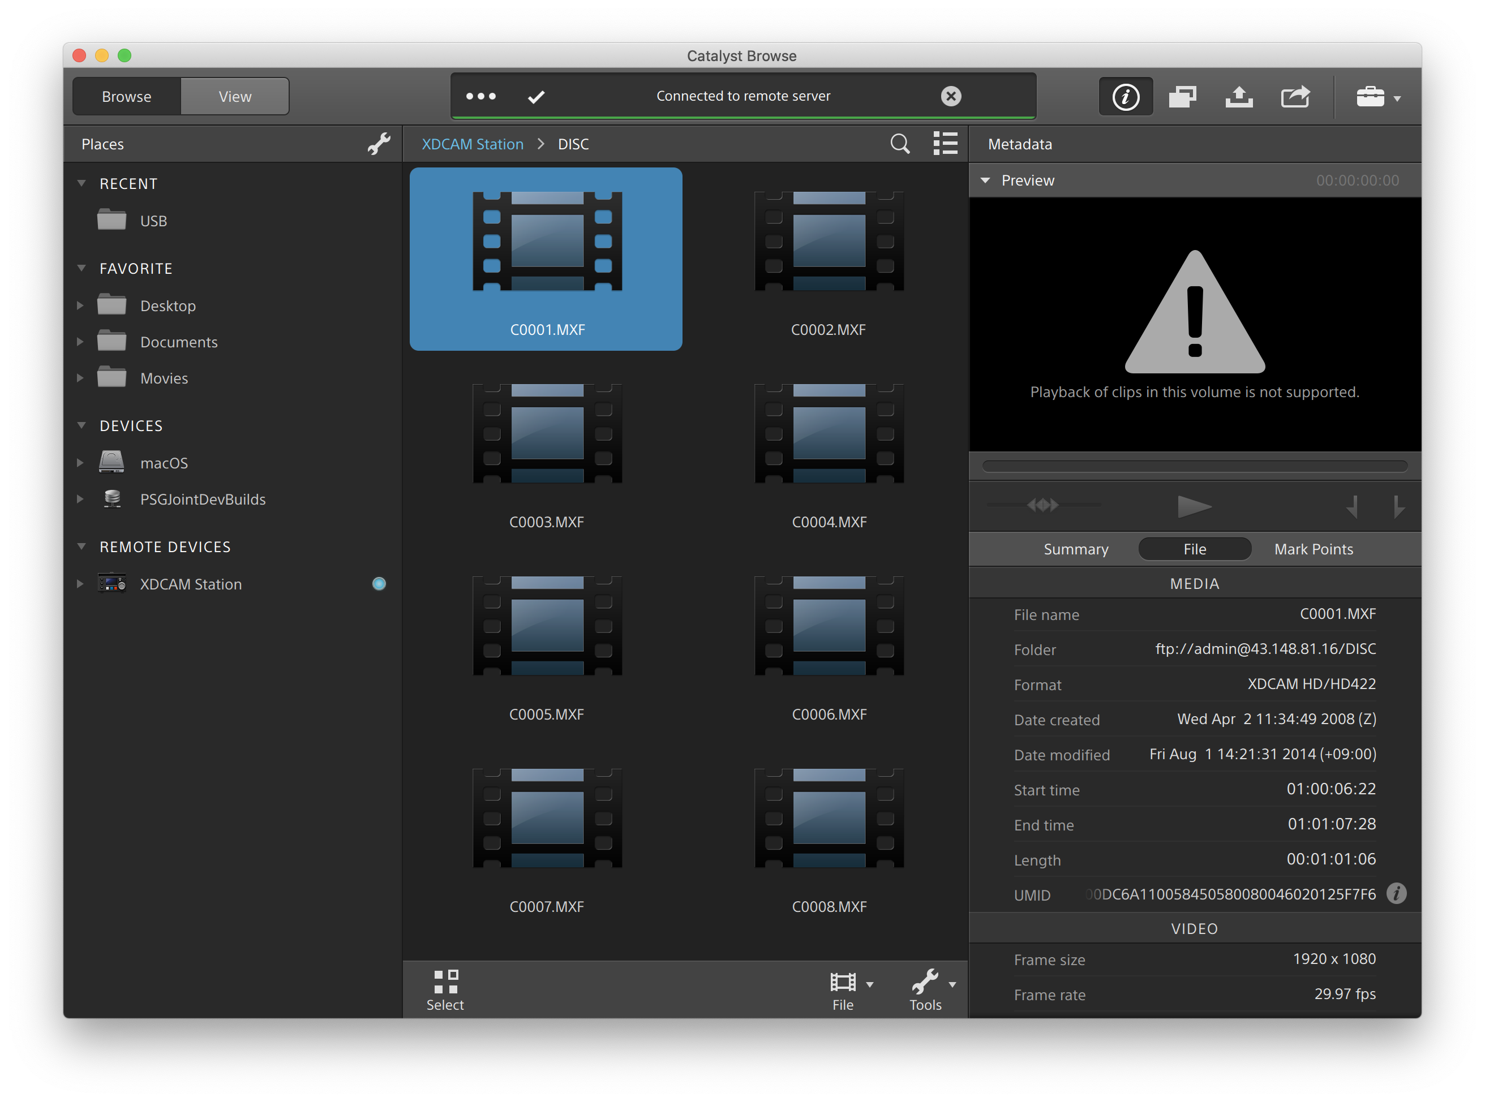Collapse the Preview section
This screenshot has width=1485, height=1102.
985,181
